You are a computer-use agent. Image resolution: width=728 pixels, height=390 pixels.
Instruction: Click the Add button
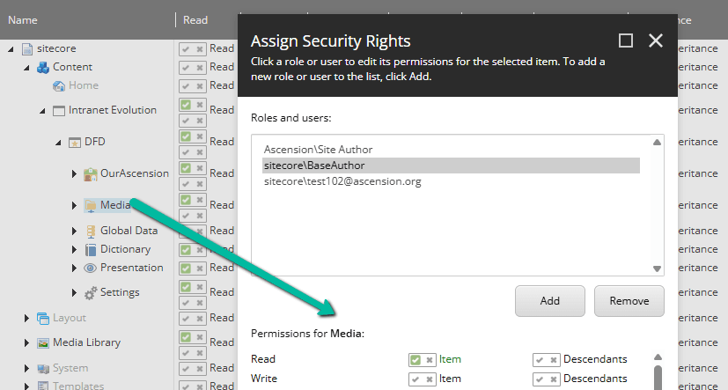[x=549, y=301]
